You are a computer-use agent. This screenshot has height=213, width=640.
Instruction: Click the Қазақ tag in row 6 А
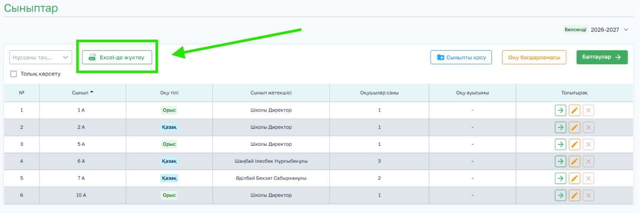click(169, 161)
